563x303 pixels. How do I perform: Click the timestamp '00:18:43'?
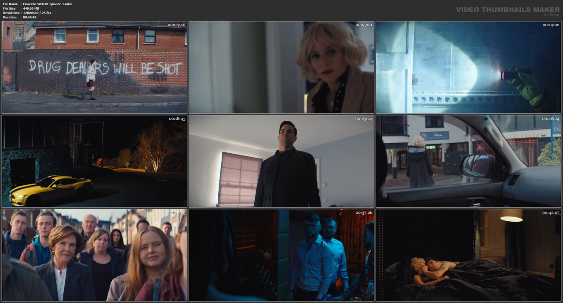point(177,119)
